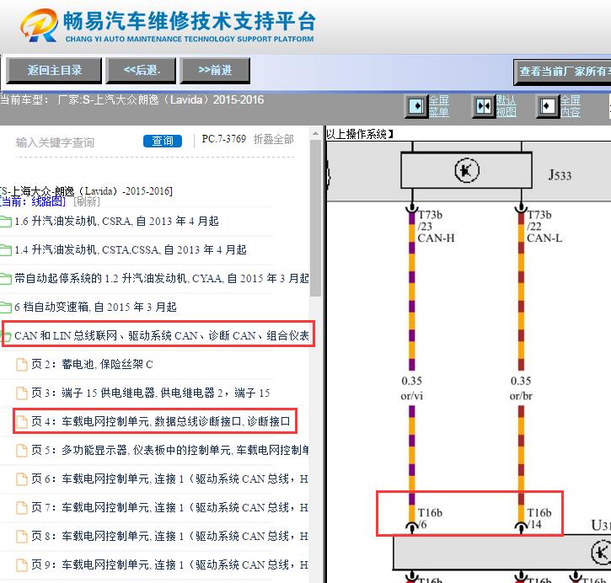Focus the 输入关键字查询 search field

tap(76, 142)
